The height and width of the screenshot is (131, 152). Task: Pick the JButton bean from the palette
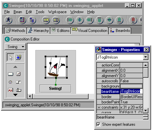11,74
